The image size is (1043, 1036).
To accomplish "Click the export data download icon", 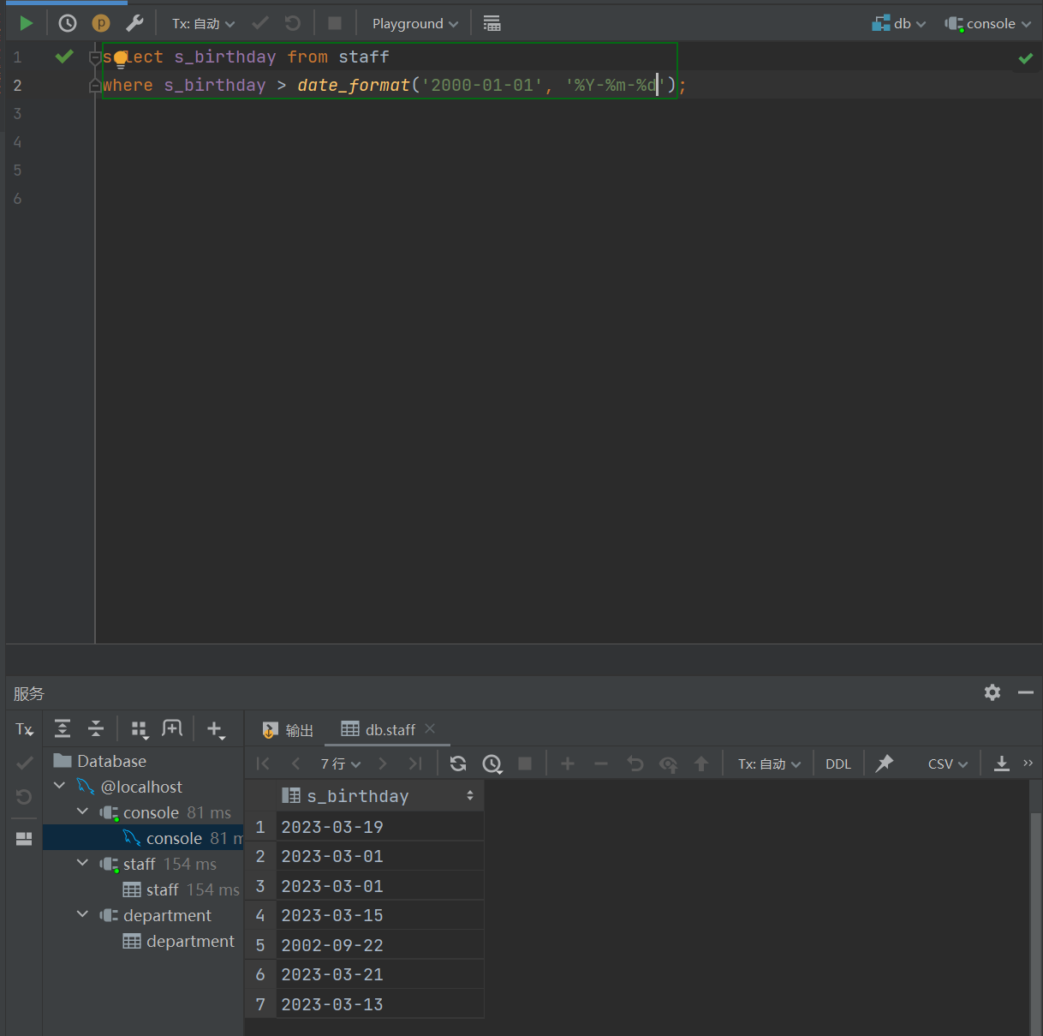I will click(x=1001, y=764).
